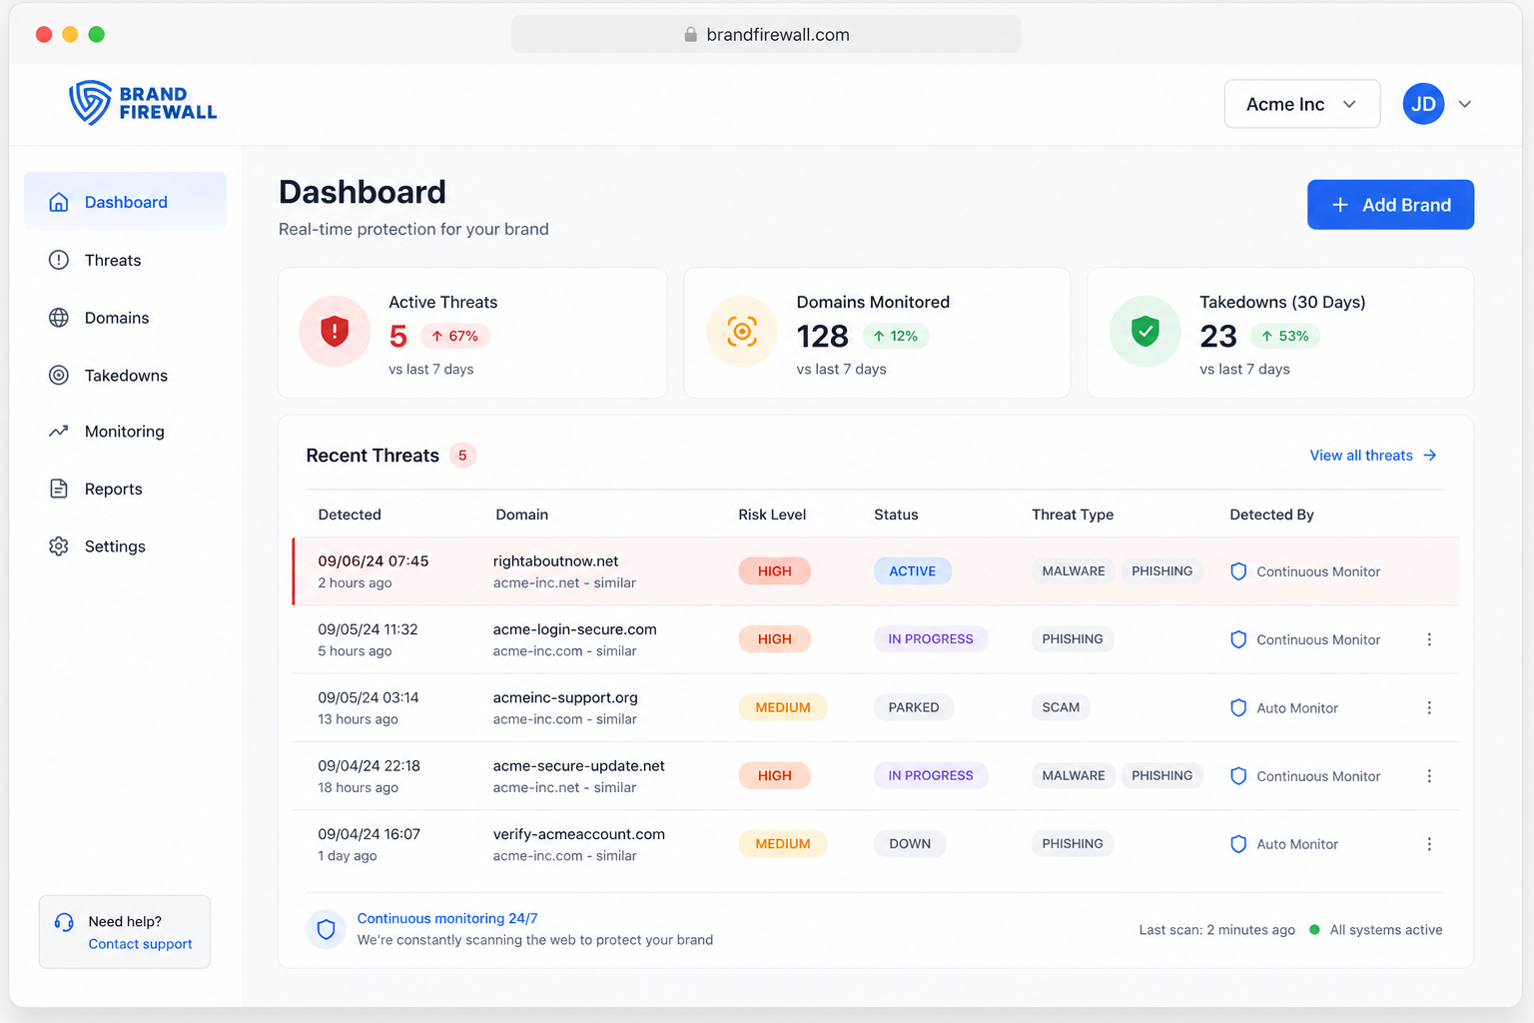Click the Domains globe icon in sidebar
1534x1023 pixels.
coord(59,318)
